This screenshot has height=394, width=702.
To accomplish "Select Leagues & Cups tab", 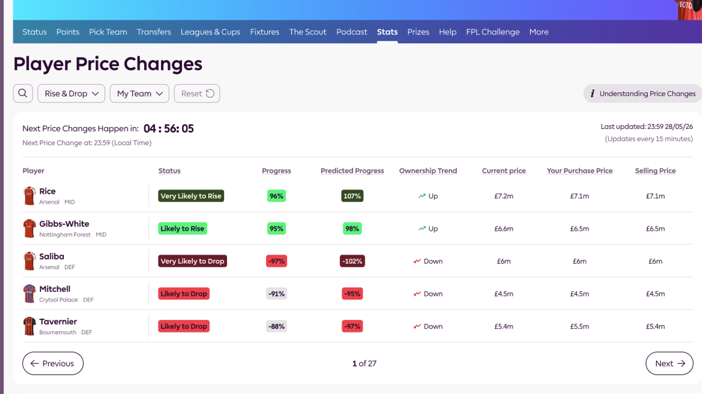I will click(x=211, y=32).
